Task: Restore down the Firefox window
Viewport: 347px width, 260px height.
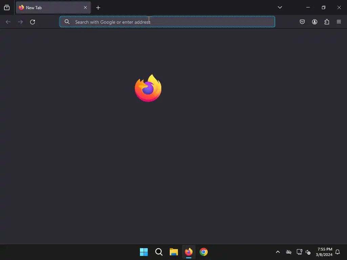Action: tap(323, 7)
